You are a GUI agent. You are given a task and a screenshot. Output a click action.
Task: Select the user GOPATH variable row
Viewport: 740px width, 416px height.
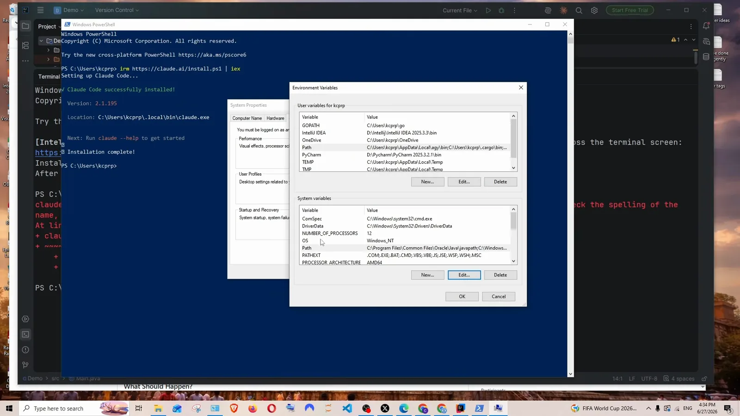(405, 125)
